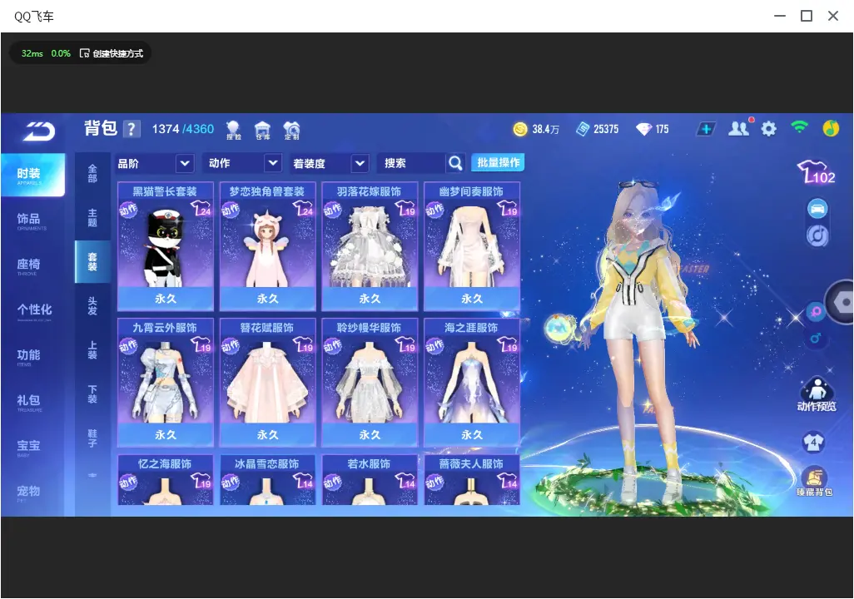Click the shirt 24 badge on 梦恋独角兽套装
Viewport: 854px width, 599px height.
pos(304,209)
